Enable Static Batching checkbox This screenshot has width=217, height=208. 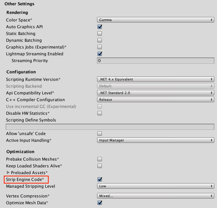100,33
